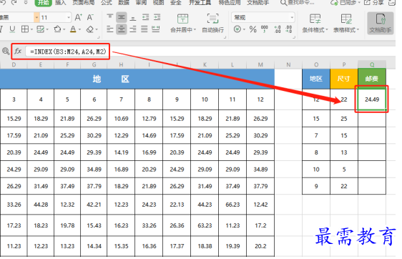Toggle the 文档助手 ribbon button
The height and width of the screenshot is (259, 402).
click(x=381, y=24)
